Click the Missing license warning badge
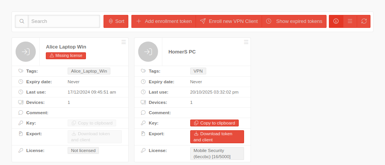 click(x=66, y=56)
